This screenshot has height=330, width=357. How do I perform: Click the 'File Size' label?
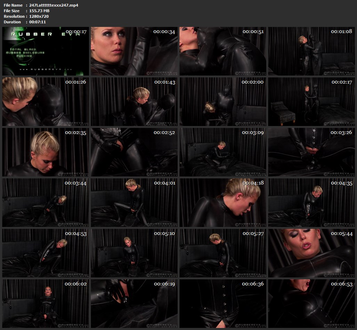[11, 11]
